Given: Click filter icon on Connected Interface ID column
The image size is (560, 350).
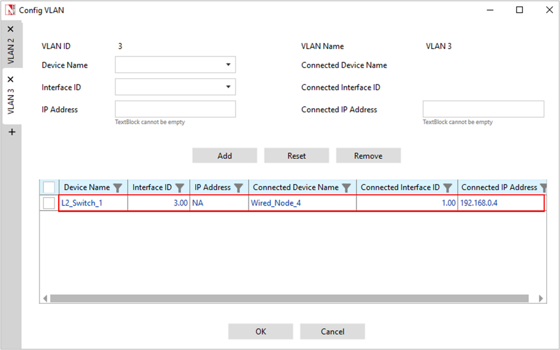Looking at the screenshot, I should [448, 188].
